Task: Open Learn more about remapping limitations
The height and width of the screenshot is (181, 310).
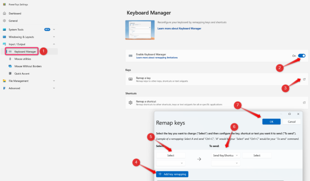Action: 157,58
